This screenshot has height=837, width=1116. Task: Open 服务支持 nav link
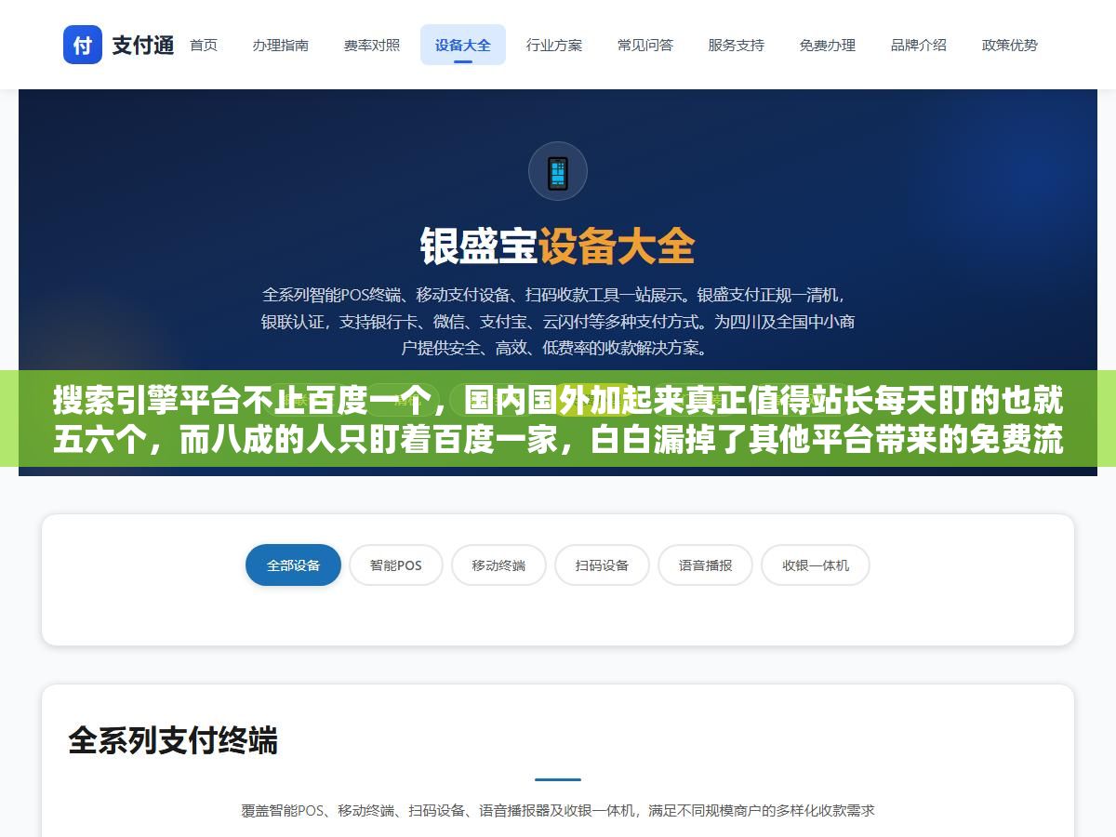(x=737, y=45)
